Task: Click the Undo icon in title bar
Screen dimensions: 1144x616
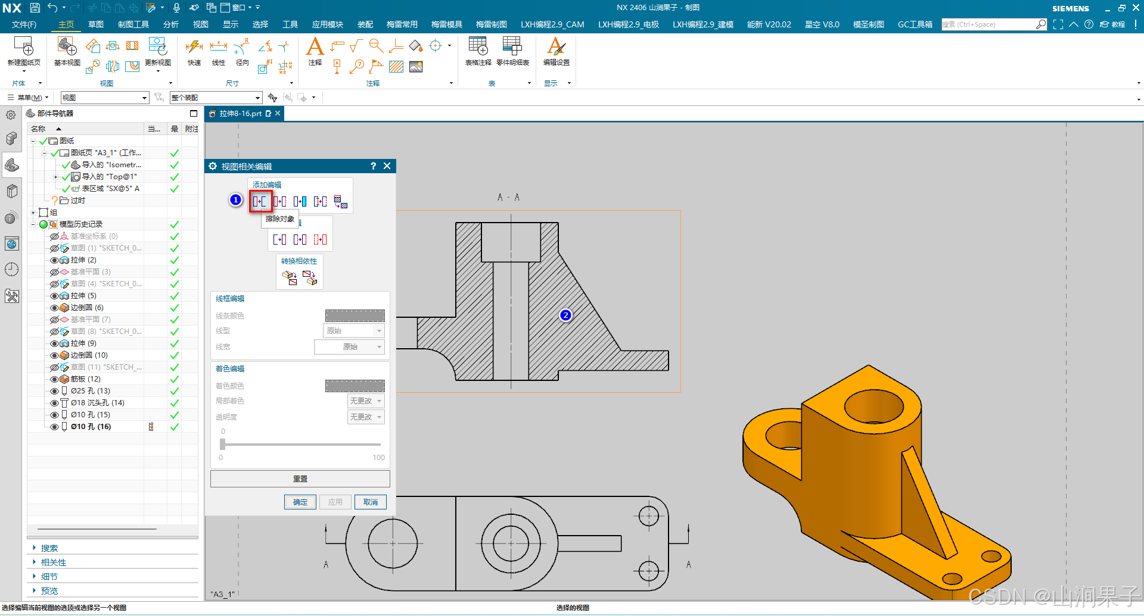Action: (x=52, y=8)
